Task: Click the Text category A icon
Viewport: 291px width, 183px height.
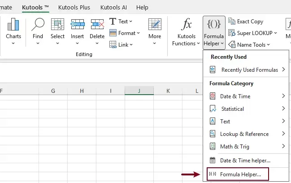Action: [213, 121]
